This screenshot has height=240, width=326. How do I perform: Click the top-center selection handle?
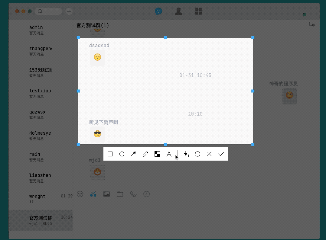(165, 38)
